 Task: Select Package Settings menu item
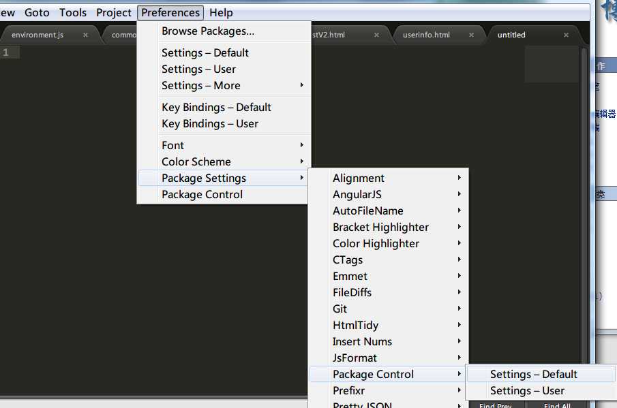pyautogui.click(x=224, y=178)
